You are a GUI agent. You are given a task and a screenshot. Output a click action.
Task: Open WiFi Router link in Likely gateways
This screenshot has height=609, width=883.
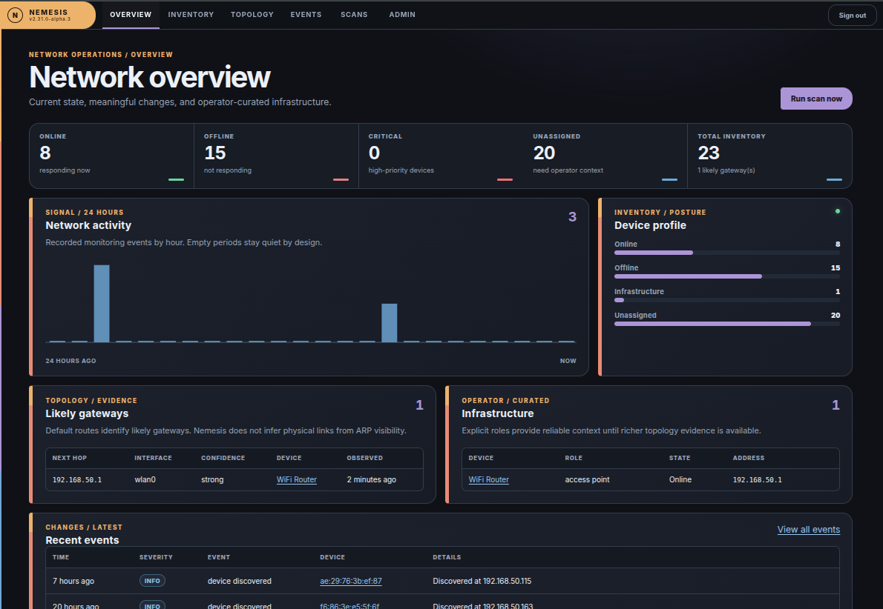[296, 479]
